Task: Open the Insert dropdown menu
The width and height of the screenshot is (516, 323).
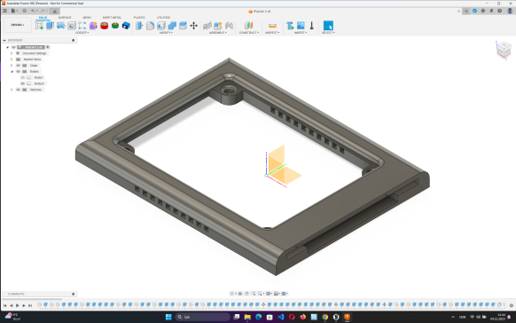Action: [x=301, y=33]
